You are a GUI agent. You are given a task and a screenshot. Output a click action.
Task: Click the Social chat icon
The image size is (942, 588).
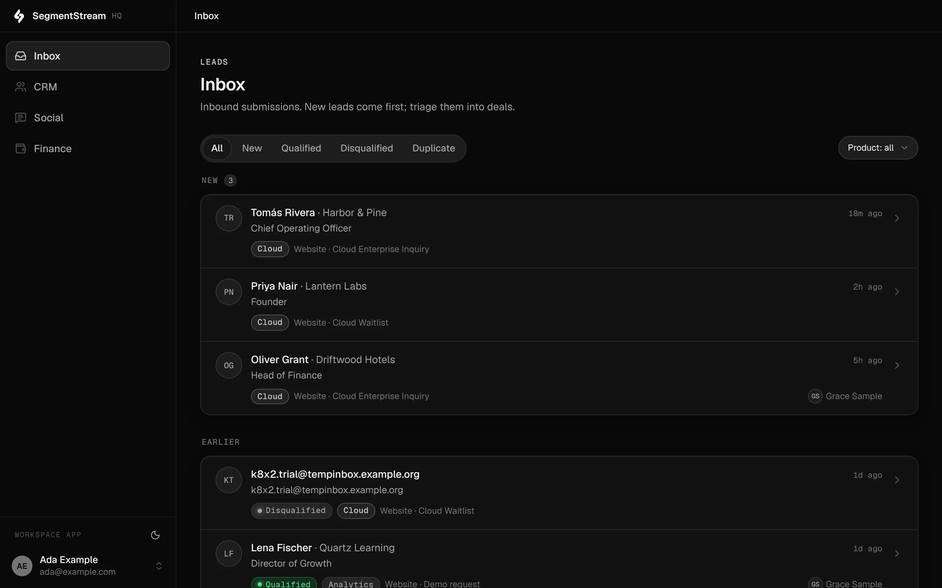tap(21, 118)
